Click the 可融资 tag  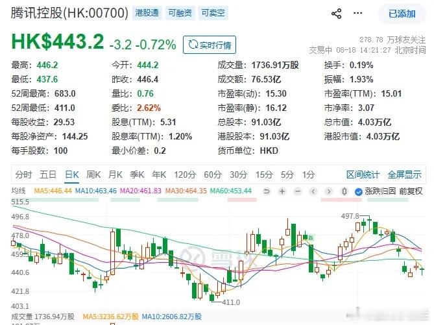tap(180, 13)
